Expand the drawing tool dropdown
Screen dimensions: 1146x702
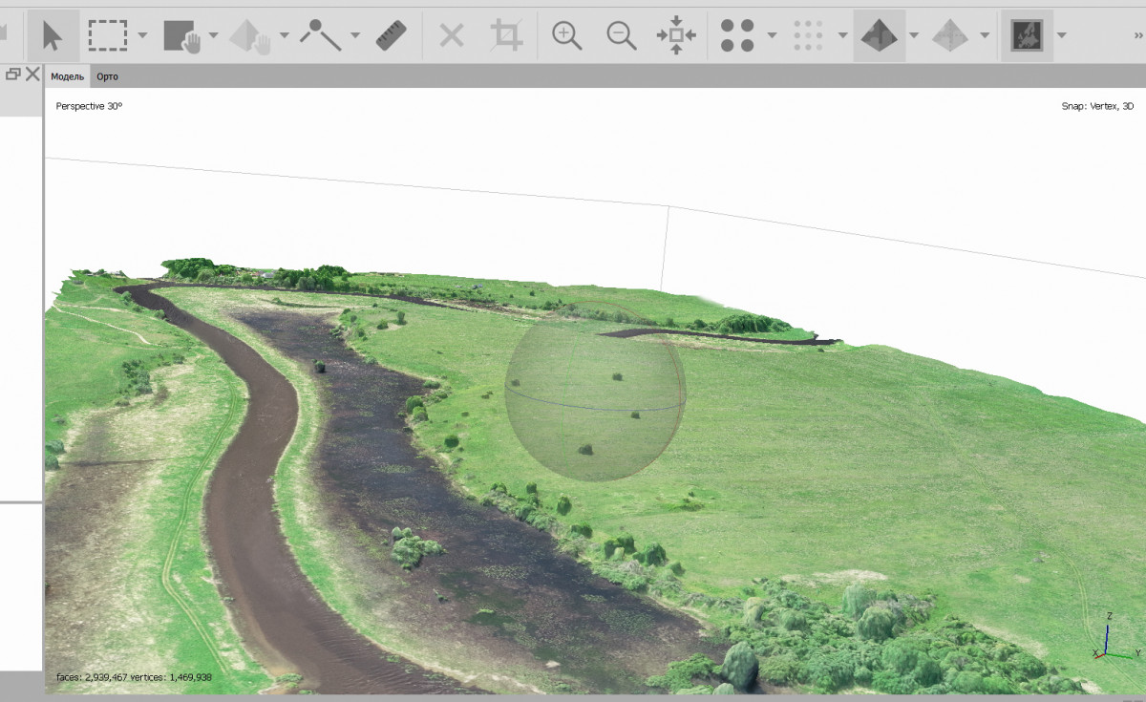[x=354, y=35]
